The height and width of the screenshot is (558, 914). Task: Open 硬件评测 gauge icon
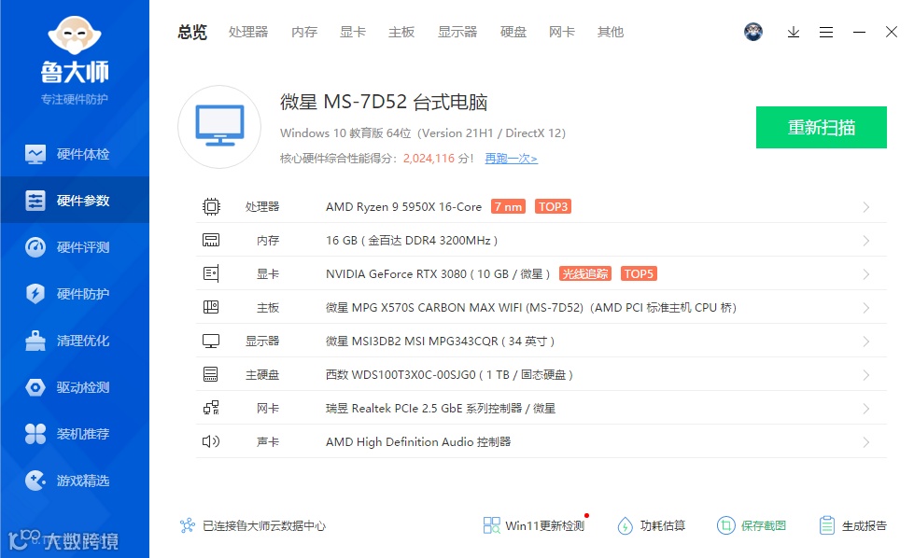(35, 247)
